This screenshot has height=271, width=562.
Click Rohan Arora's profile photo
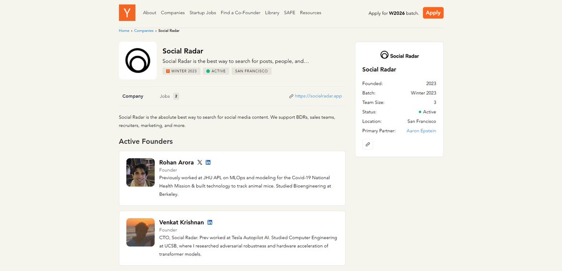point(140,172)
